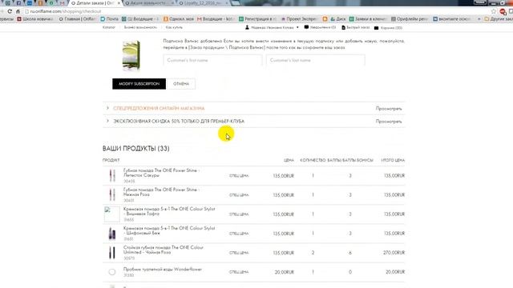Click the broken image for Colour Stylist 'Вишневая Тафта'
Viewport: 513px width, 288px height.
(112, 214)
